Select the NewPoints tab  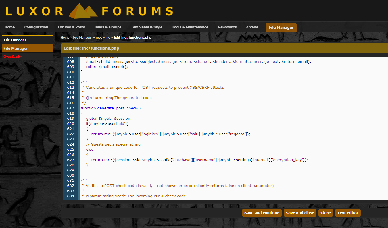(227, 27)
